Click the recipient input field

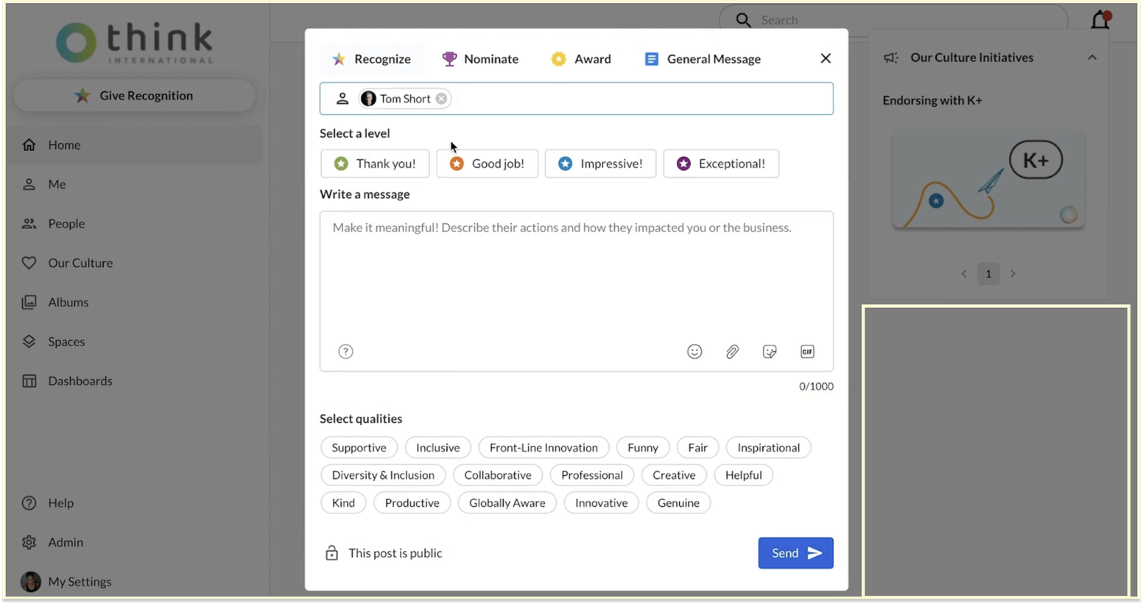(x=577, y=99)
